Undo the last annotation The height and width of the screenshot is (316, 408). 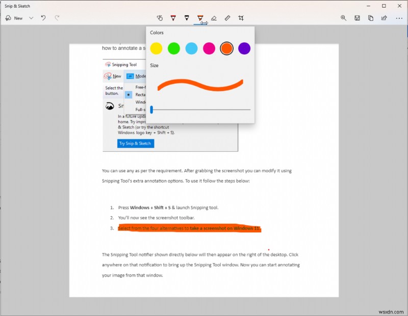(43, 18)
